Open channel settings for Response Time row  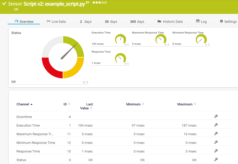coord(216,151)
